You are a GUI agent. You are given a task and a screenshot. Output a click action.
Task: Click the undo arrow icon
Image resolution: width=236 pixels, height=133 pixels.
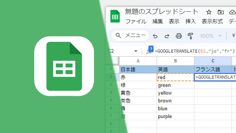(x=155, y=36)
